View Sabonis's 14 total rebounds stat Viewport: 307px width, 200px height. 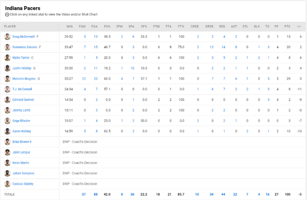[x=223, y=47]
